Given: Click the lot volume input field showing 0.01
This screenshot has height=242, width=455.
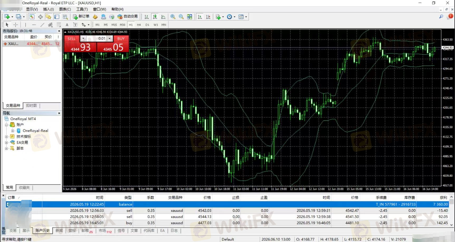Looking at the screenshot, I should [96, 38].
